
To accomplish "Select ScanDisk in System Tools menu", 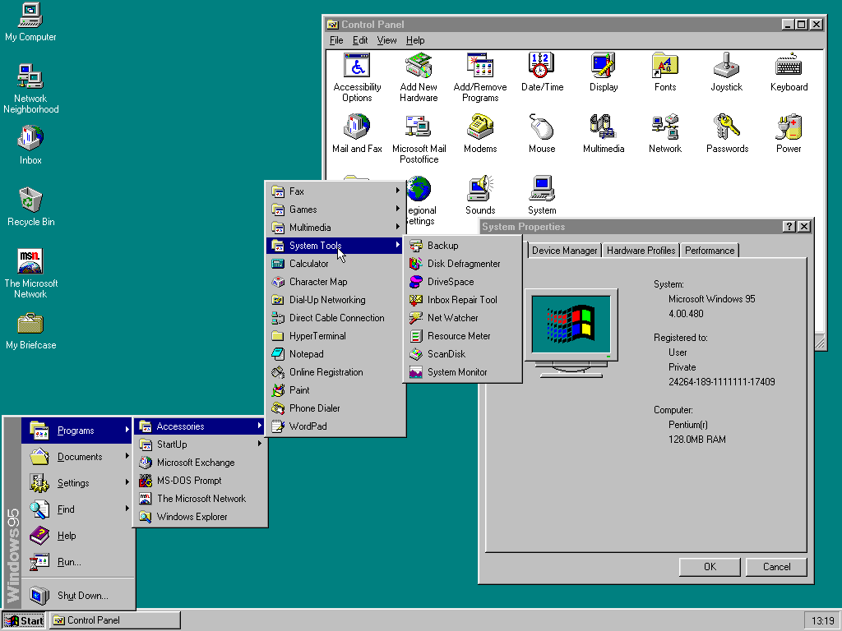I will [x=446, y=354].
